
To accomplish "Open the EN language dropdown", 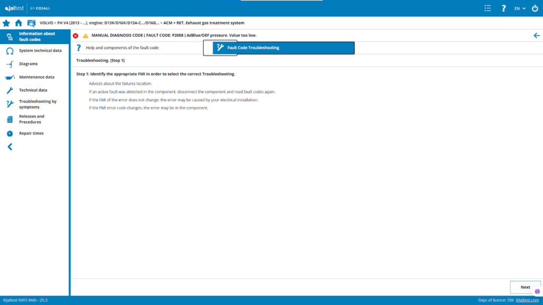I will pos(520,8).
